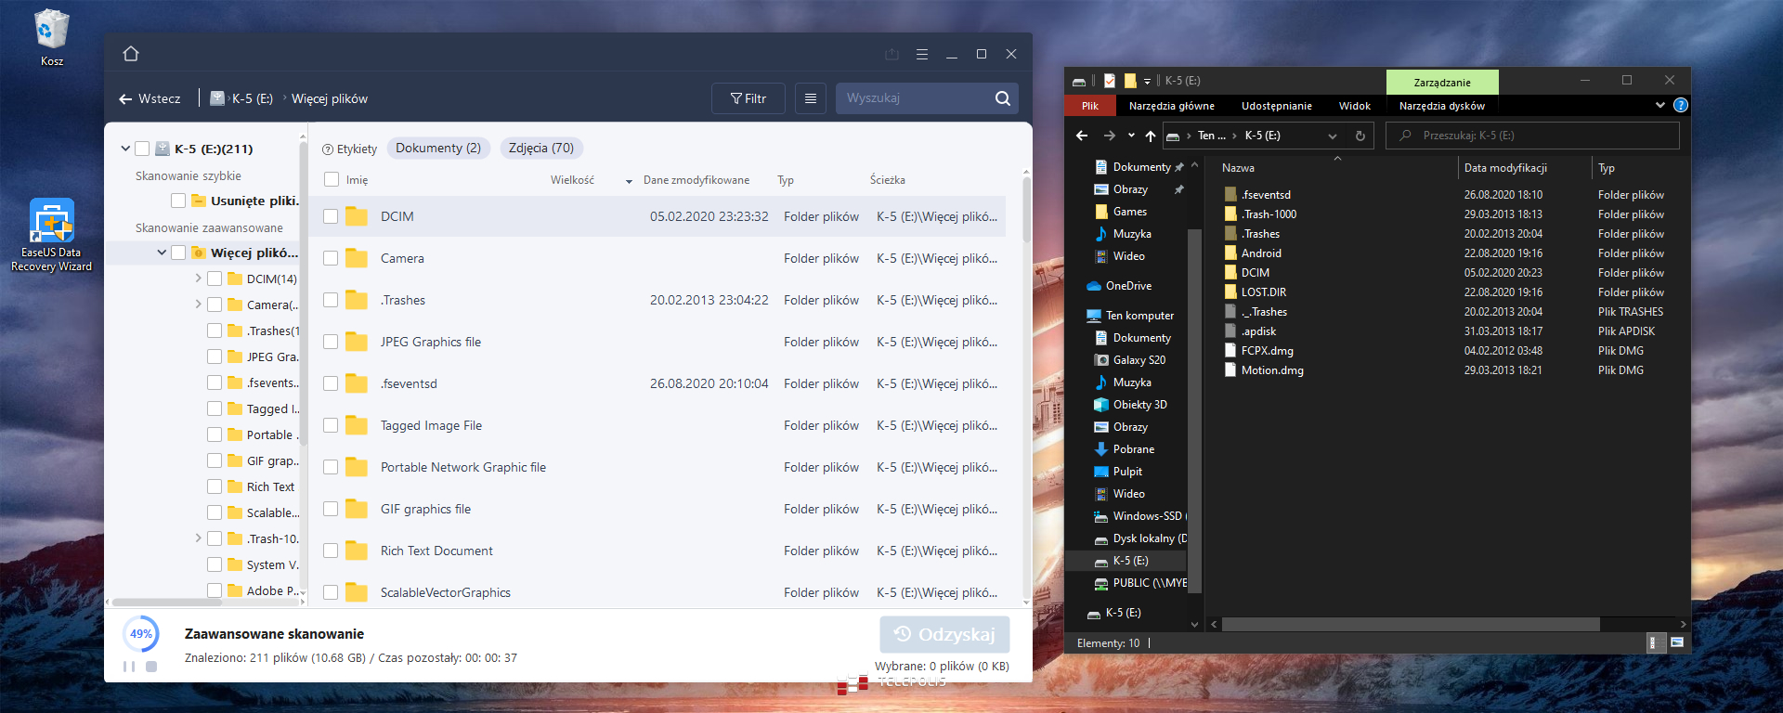The height and width of the screenshot is (713, 1783).
Task: Switch to the Widok ribbon tab
Action: pyautogui.click(x=1354, y=106)
